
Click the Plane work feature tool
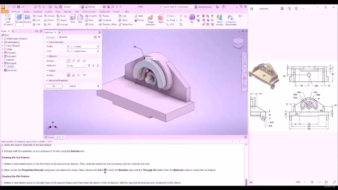point(161,19)
